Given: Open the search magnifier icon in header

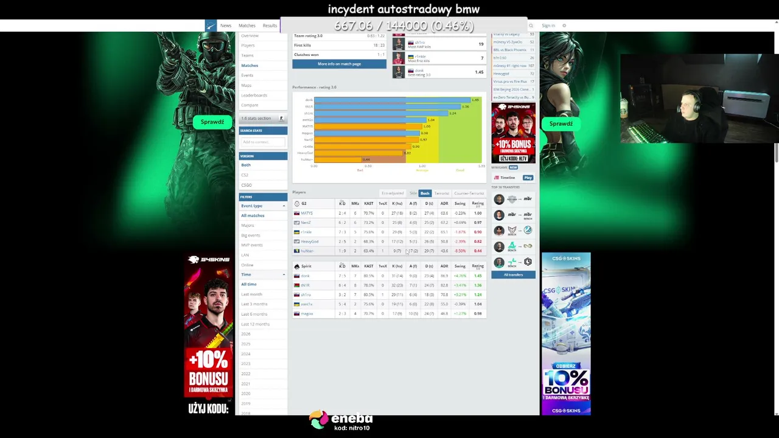Looking at the screenshot, I should [x=531, y=26].
